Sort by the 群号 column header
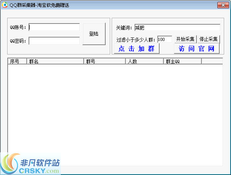 [104, 61]
